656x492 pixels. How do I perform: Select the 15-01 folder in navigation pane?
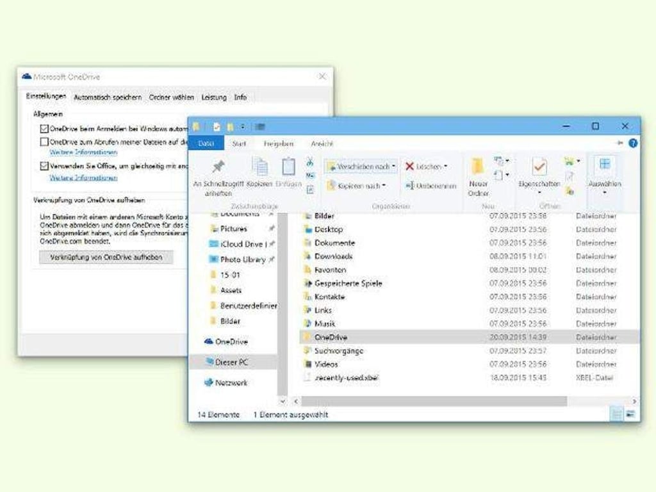click(230, 275)
